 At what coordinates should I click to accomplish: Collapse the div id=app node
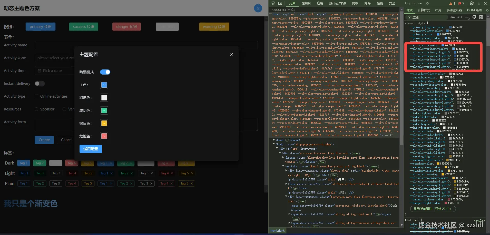[277, 148]
